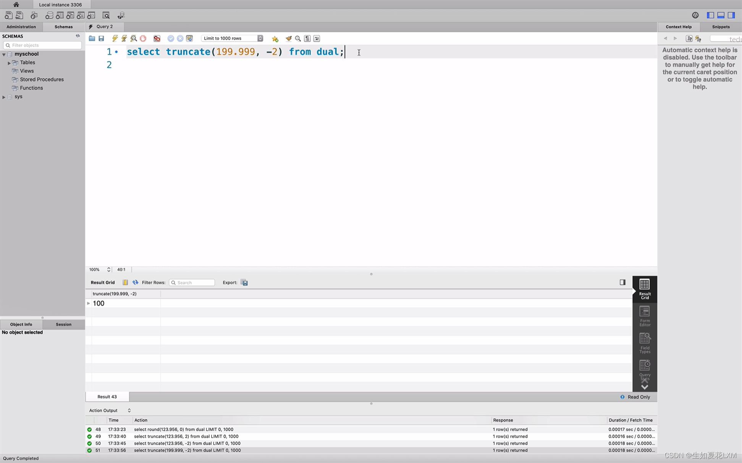Show the Field Types panel
The height and width of the screenshot is (463, 742).
(x=645, y=343)
